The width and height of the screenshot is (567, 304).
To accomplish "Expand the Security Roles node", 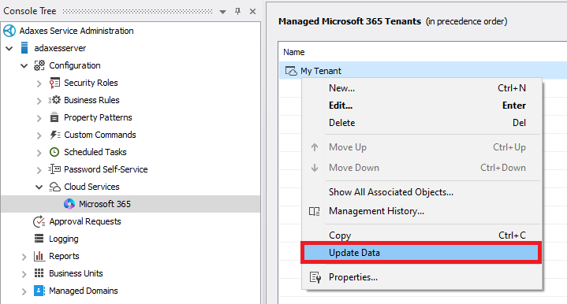I will (x=39, y=83).
